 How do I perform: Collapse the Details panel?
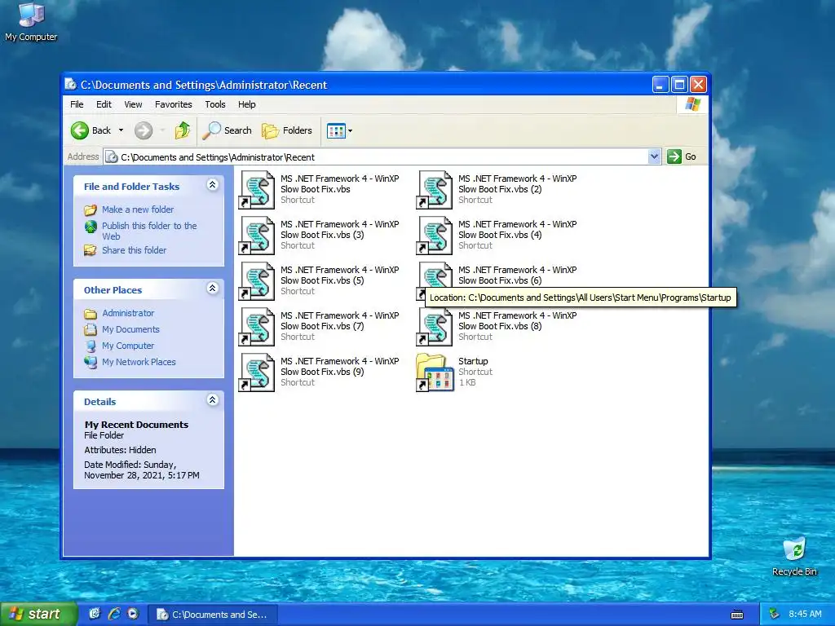(213, 399)
